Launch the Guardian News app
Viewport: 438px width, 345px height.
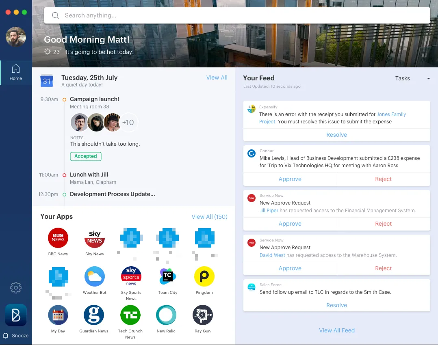[93, 315]
